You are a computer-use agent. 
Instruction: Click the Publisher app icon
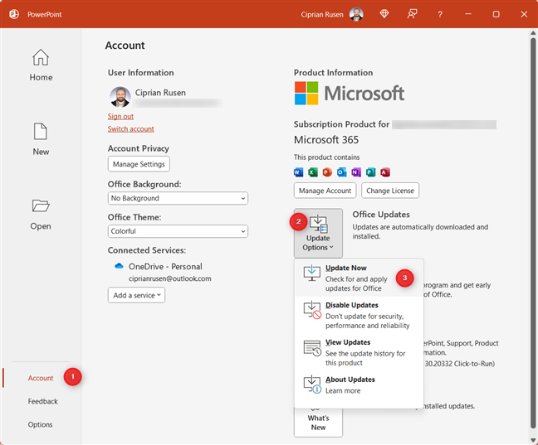pyautogui.click(x=370, y=172)
